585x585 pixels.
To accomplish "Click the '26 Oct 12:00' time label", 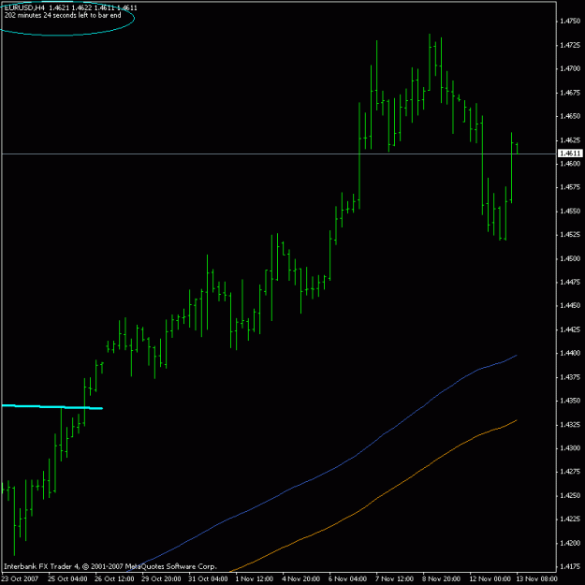I will coord(114,578).
